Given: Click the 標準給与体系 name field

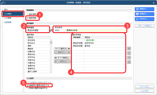Looking at the screenshot, I should pos(96,30).
